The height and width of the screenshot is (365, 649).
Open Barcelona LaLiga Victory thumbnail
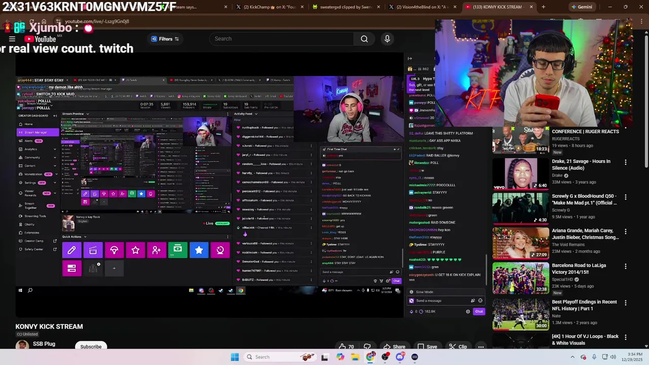click(520, 278)
